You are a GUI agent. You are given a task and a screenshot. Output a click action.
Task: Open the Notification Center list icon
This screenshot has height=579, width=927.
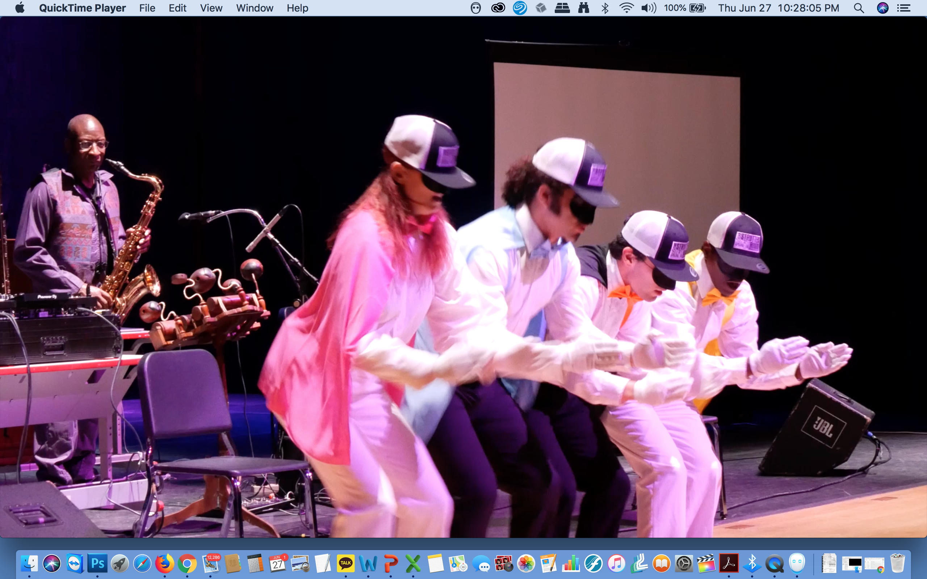click(x=903, y=8)
